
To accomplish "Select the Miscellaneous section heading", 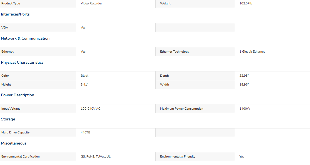I will [14, 143].
